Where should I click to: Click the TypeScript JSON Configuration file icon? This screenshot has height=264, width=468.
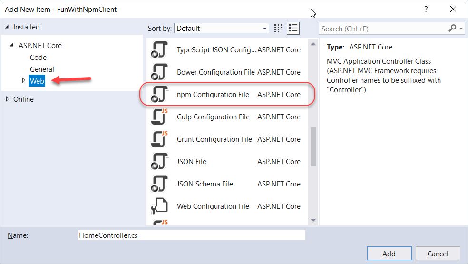click(x=159, y=49)
